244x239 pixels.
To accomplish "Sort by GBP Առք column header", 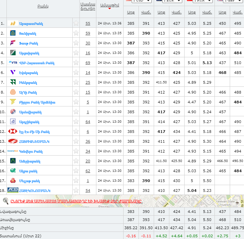I will pyautogui.click(x=222, y=12).
